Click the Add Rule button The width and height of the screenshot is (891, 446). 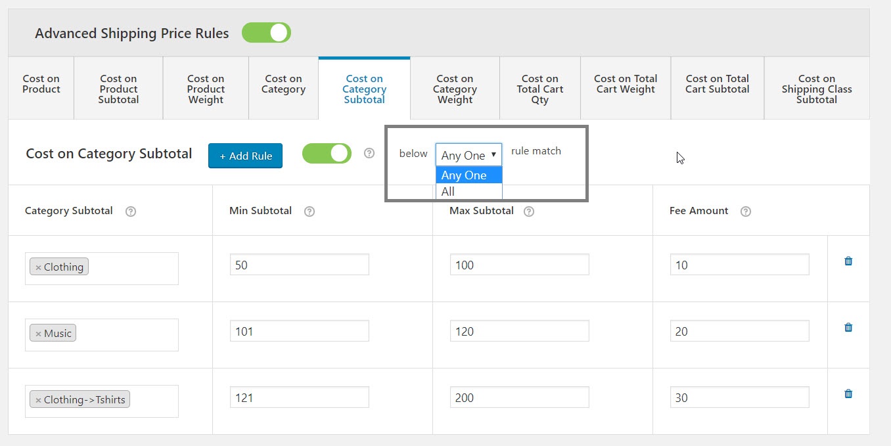tap(245, 156)
